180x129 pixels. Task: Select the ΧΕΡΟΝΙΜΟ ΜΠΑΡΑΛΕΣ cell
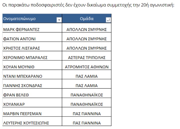point(32,56)
